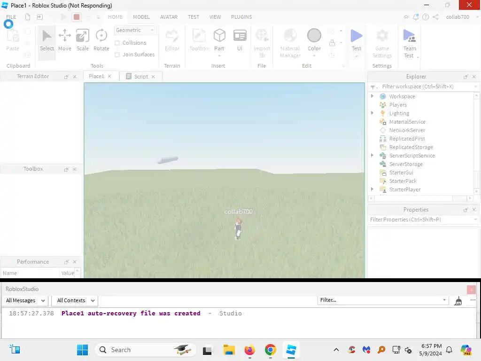Click the output Filter text field

379,300
